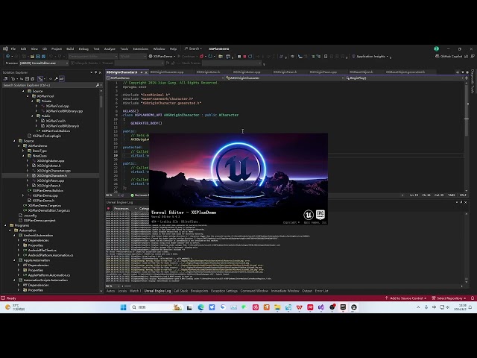Image resolution: width=477 pixels, height=358 pixels.
Task: Collapse the Programs folder
Action: (5, 225)
